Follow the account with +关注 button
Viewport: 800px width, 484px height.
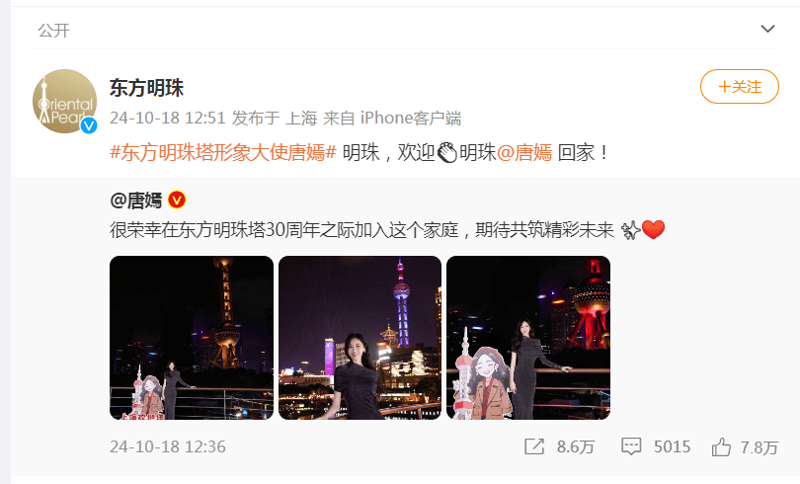tap(740, 87)
